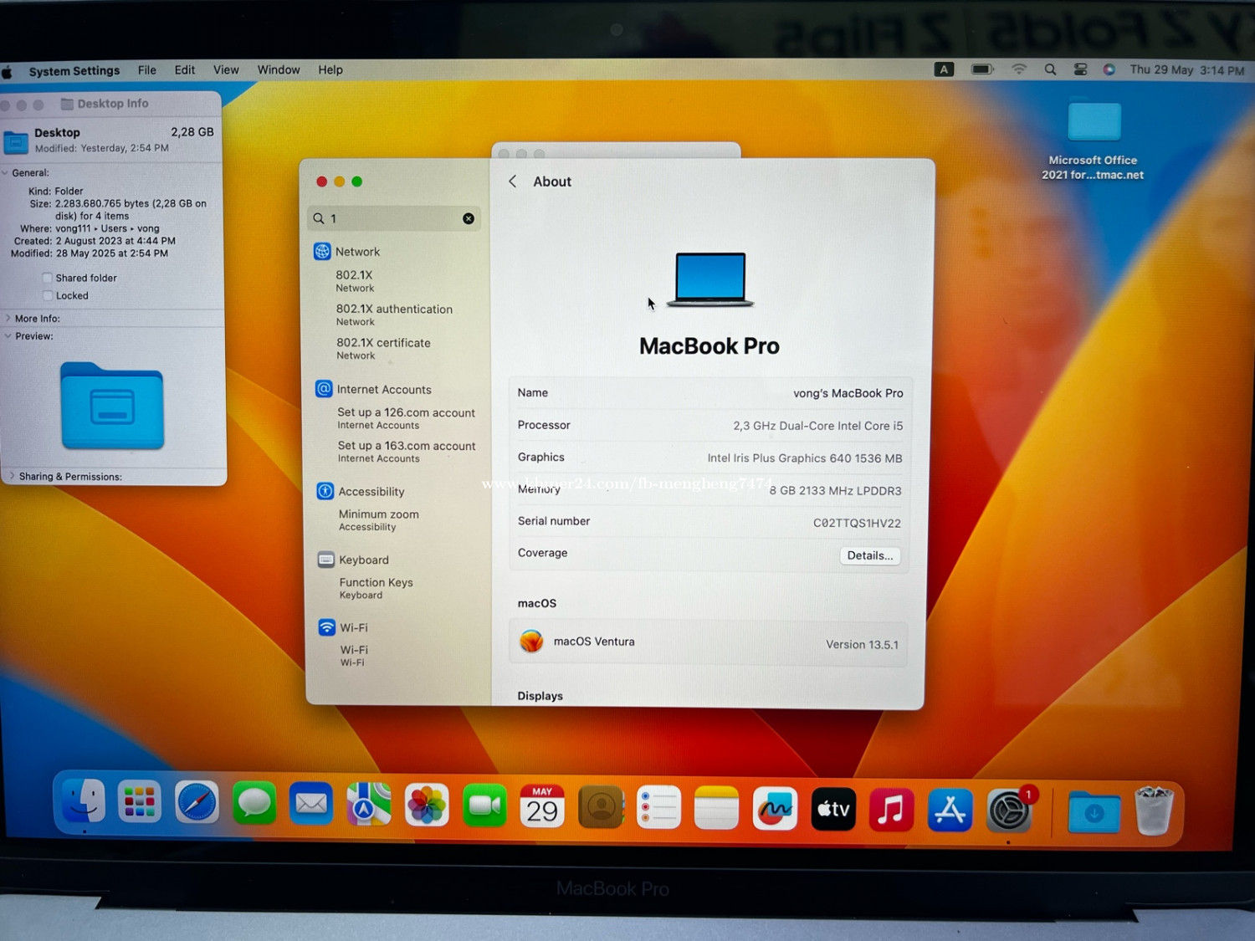Click Wi-Fi status icon in menu bar

click(1019, 69)
